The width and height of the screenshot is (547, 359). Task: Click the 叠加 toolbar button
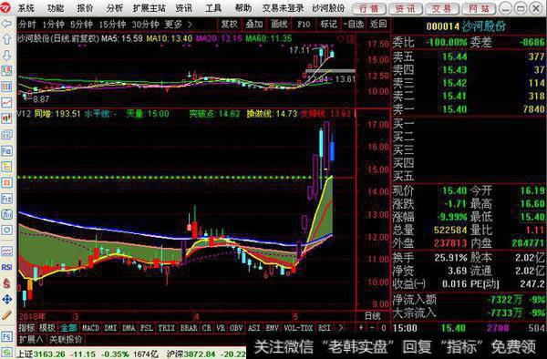(254, 24)
